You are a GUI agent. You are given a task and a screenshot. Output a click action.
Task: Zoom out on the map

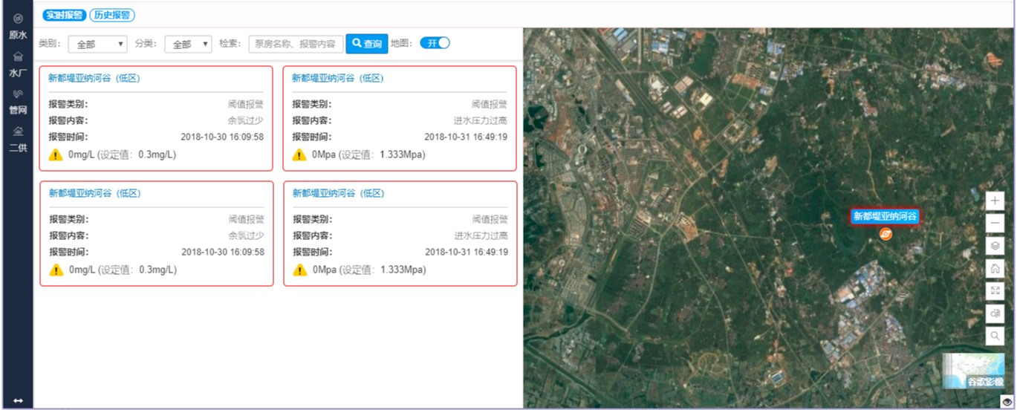[995, 224]
